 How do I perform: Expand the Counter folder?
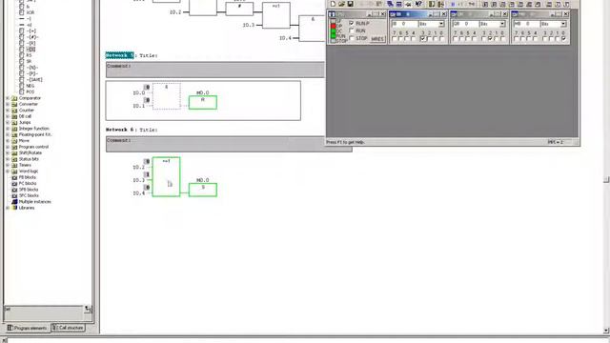(8, 111)
